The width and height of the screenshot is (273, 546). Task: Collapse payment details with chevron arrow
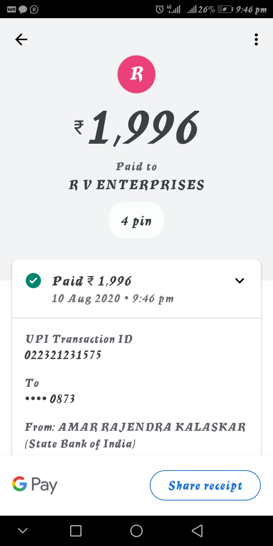tap(240, 281)
